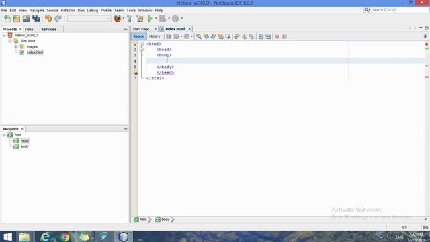This screenshot has width=430, height=242.
Task: Open the Window menu
Action: tap(145, 11)
